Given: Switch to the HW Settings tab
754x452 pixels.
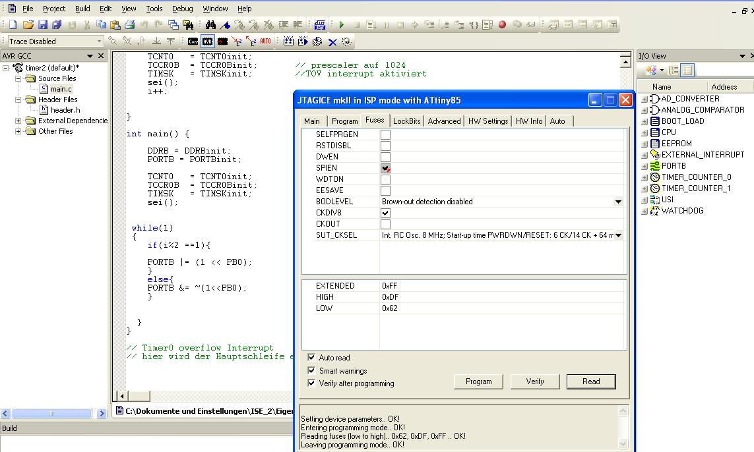Looking at the screenshot, I should pos(487,121).
